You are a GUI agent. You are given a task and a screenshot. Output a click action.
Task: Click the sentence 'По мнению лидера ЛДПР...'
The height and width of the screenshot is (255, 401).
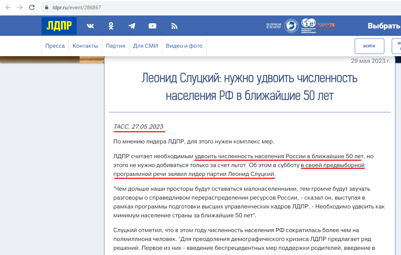tap(194, 142)
